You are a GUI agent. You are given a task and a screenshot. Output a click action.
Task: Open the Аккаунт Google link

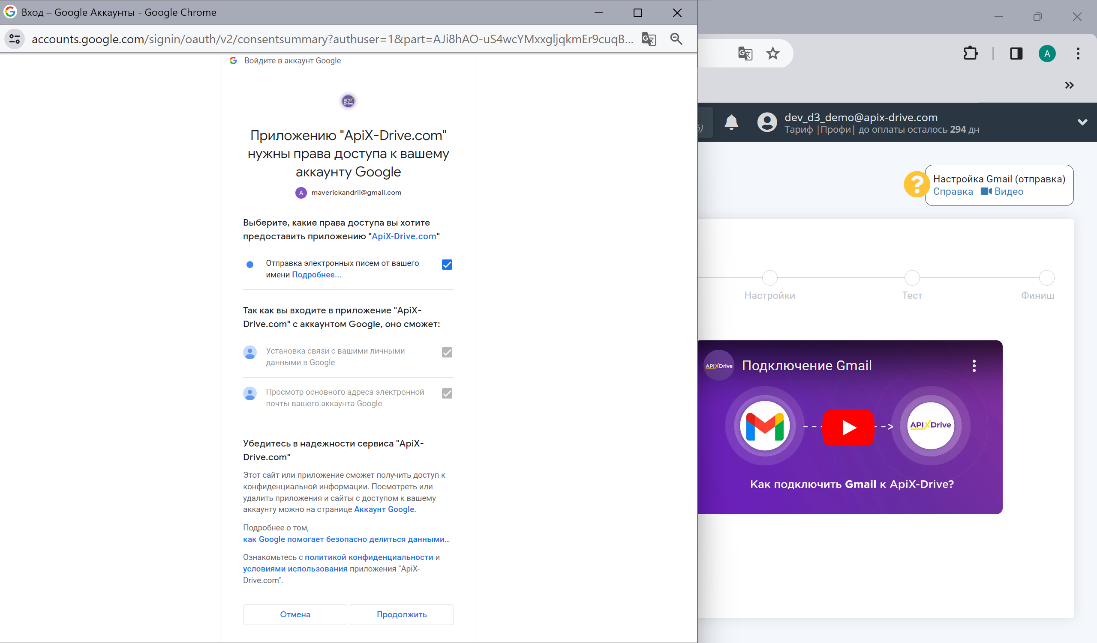(384, 509)
